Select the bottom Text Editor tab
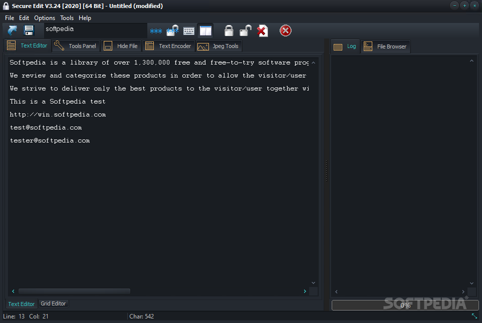The image size is (482, 323). click(22, 304)
